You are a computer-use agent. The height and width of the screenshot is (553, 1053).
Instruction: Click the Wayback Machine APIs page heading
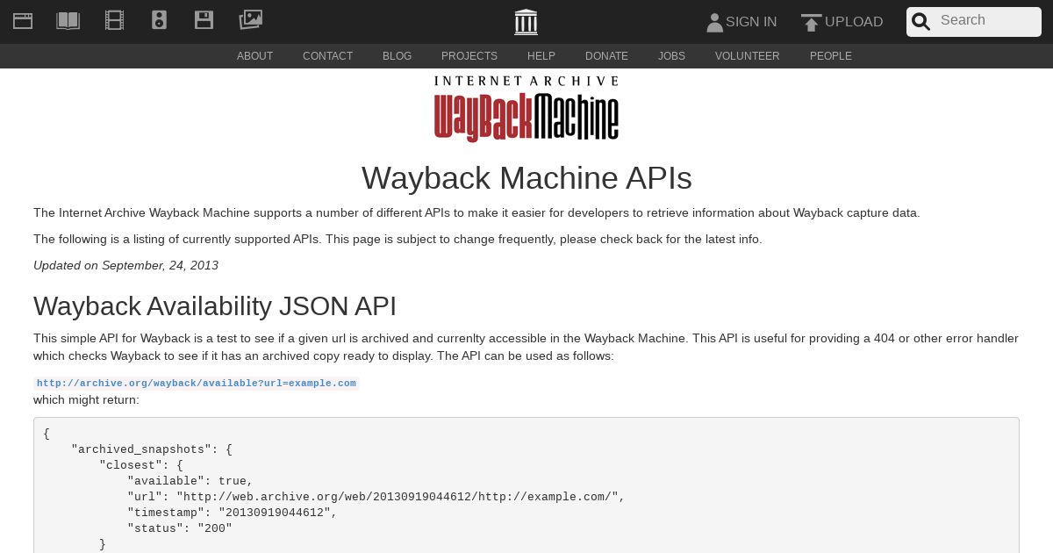526,178
